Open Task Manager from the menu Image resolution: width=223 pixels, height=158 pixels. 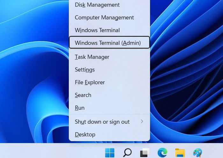point(109,57)
